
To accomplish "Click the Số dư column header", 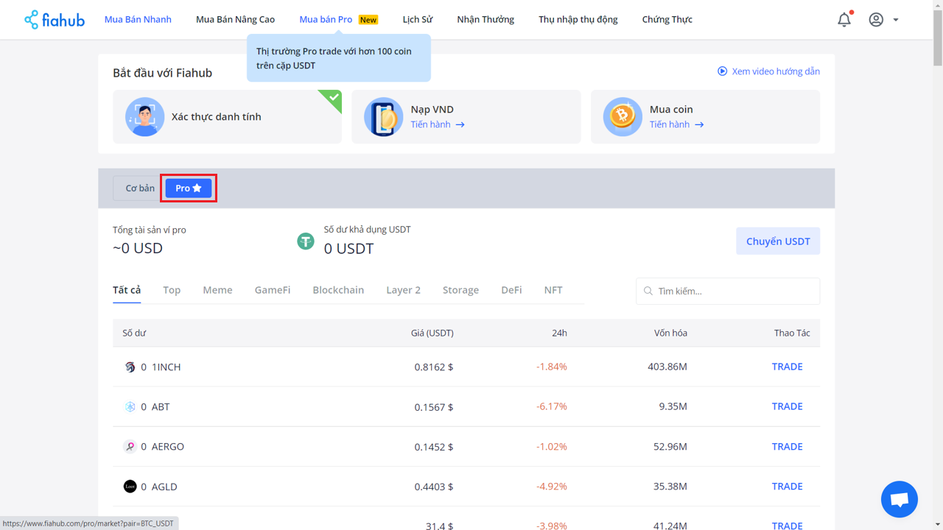I will tap(134, 333).
